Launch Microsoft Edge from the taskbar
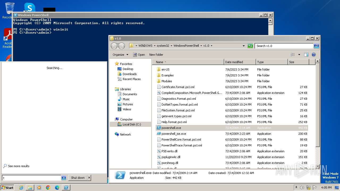Viewport: 340px width, 191px height. 57,188
